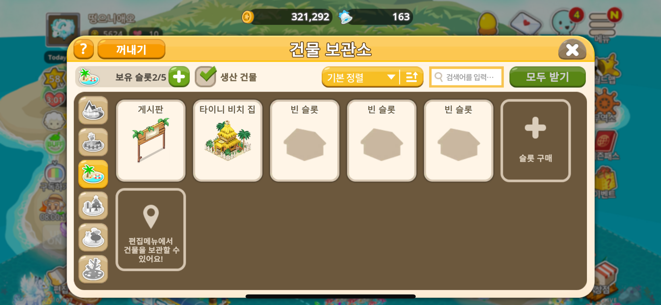Select the mountain island category tab
The image size is (661, 305).
click(93, 110)
